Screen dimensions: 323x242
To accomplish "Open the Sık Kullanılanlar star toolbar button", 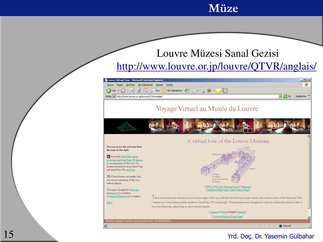I will point(172,90).
